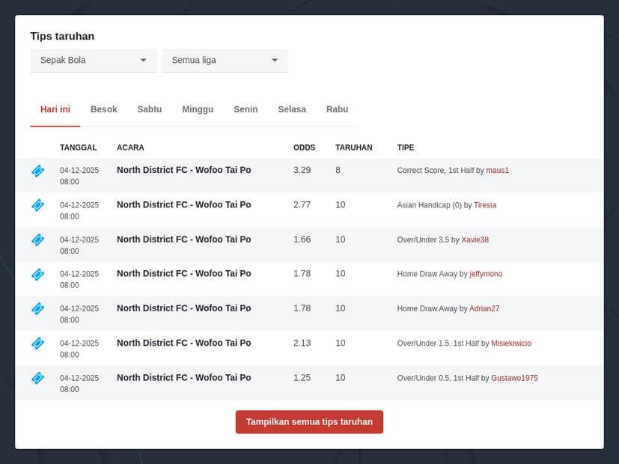The height and width of the screenshot is (464, 619).
Task: Click the ticket icon on Gustawo1975's Over/Under row
Action: pyautogui.click(x=37, y=377)
